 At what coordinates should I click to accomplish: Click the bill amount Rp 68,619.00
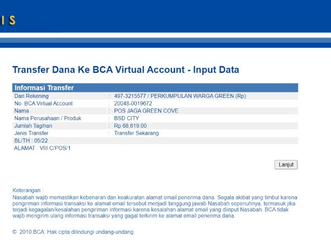pos(130,126)
